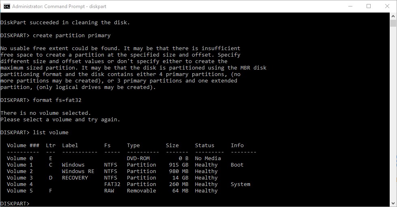Click the 'Removable' type entry
Viewport: 397px width, 207px height.
tap(142, 190)
